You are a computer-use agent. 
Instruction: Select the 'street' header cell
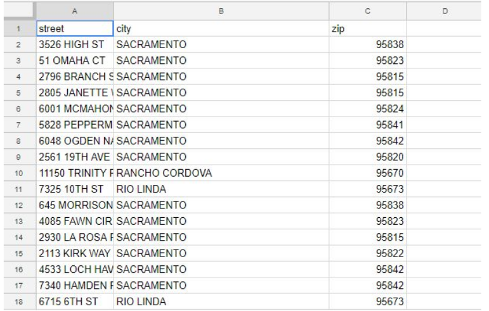(75, 29)
